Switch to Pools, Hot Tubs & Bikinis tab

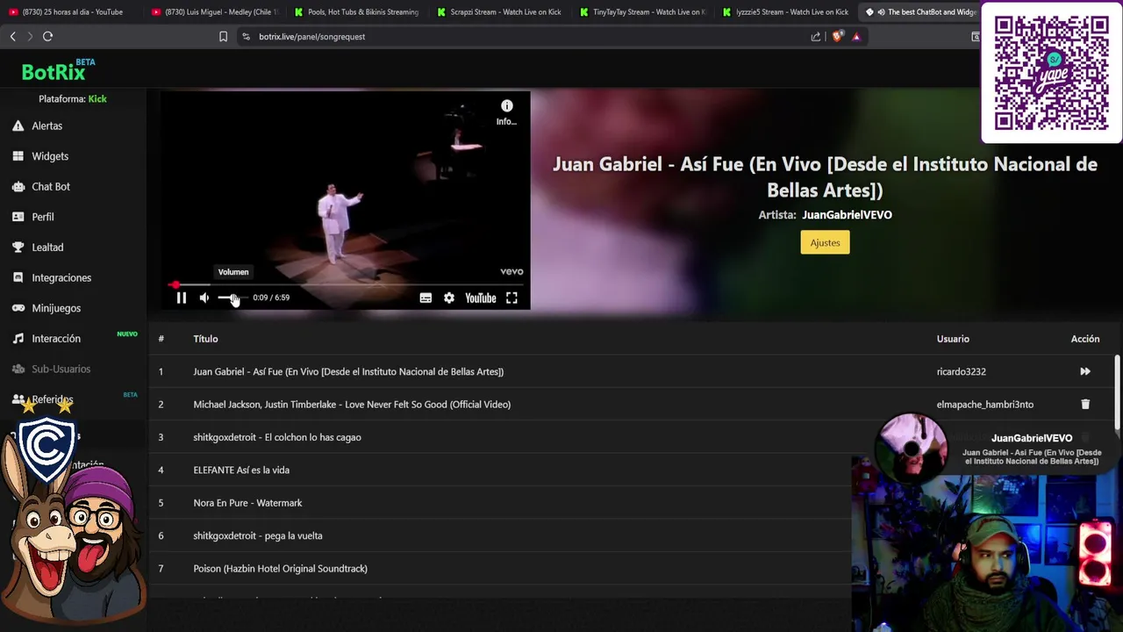[x=356, y=12]
